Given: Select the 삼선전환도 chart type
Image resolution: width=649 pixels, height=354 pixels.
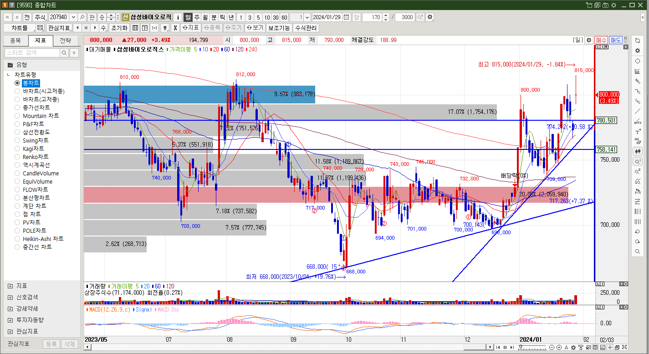Looking at the screenshot, I should point(32,132).
